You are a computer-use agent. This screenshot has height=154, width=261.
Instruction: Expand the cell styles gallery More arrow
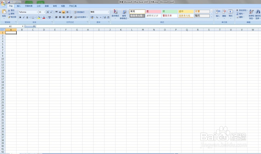point(211,17)
